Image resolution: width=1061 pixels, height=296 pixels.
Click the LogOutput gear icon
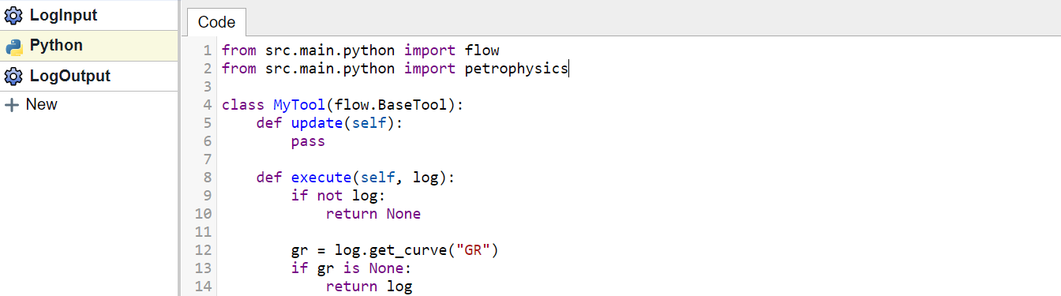click(13, 77)
